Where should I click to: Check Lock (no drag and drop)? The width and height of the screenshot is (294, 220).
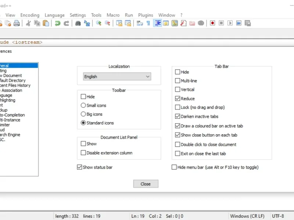pyautogui.click(x=178, y=107)
